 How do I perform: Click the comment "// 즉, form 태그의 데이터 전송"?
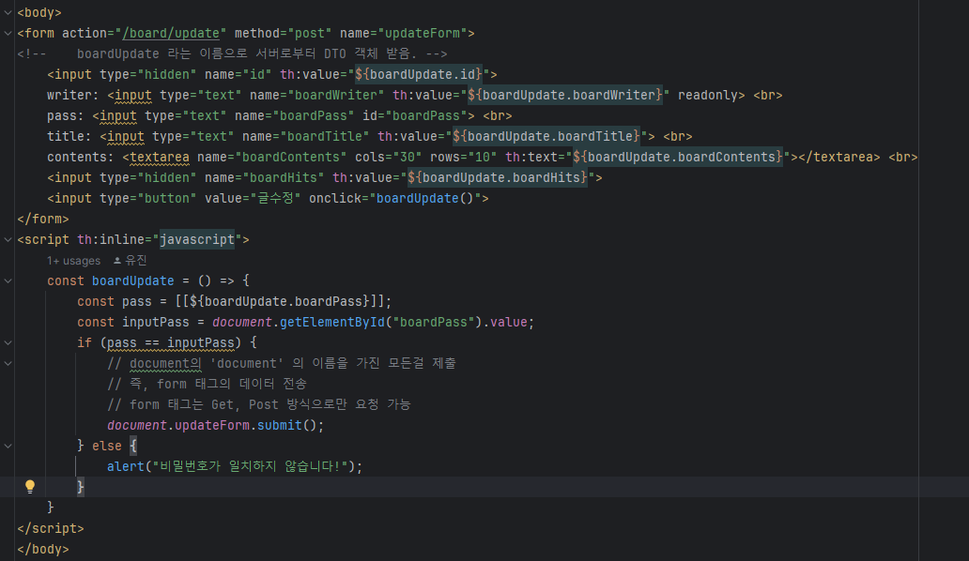pyautogui.click(x=207, y=384)
